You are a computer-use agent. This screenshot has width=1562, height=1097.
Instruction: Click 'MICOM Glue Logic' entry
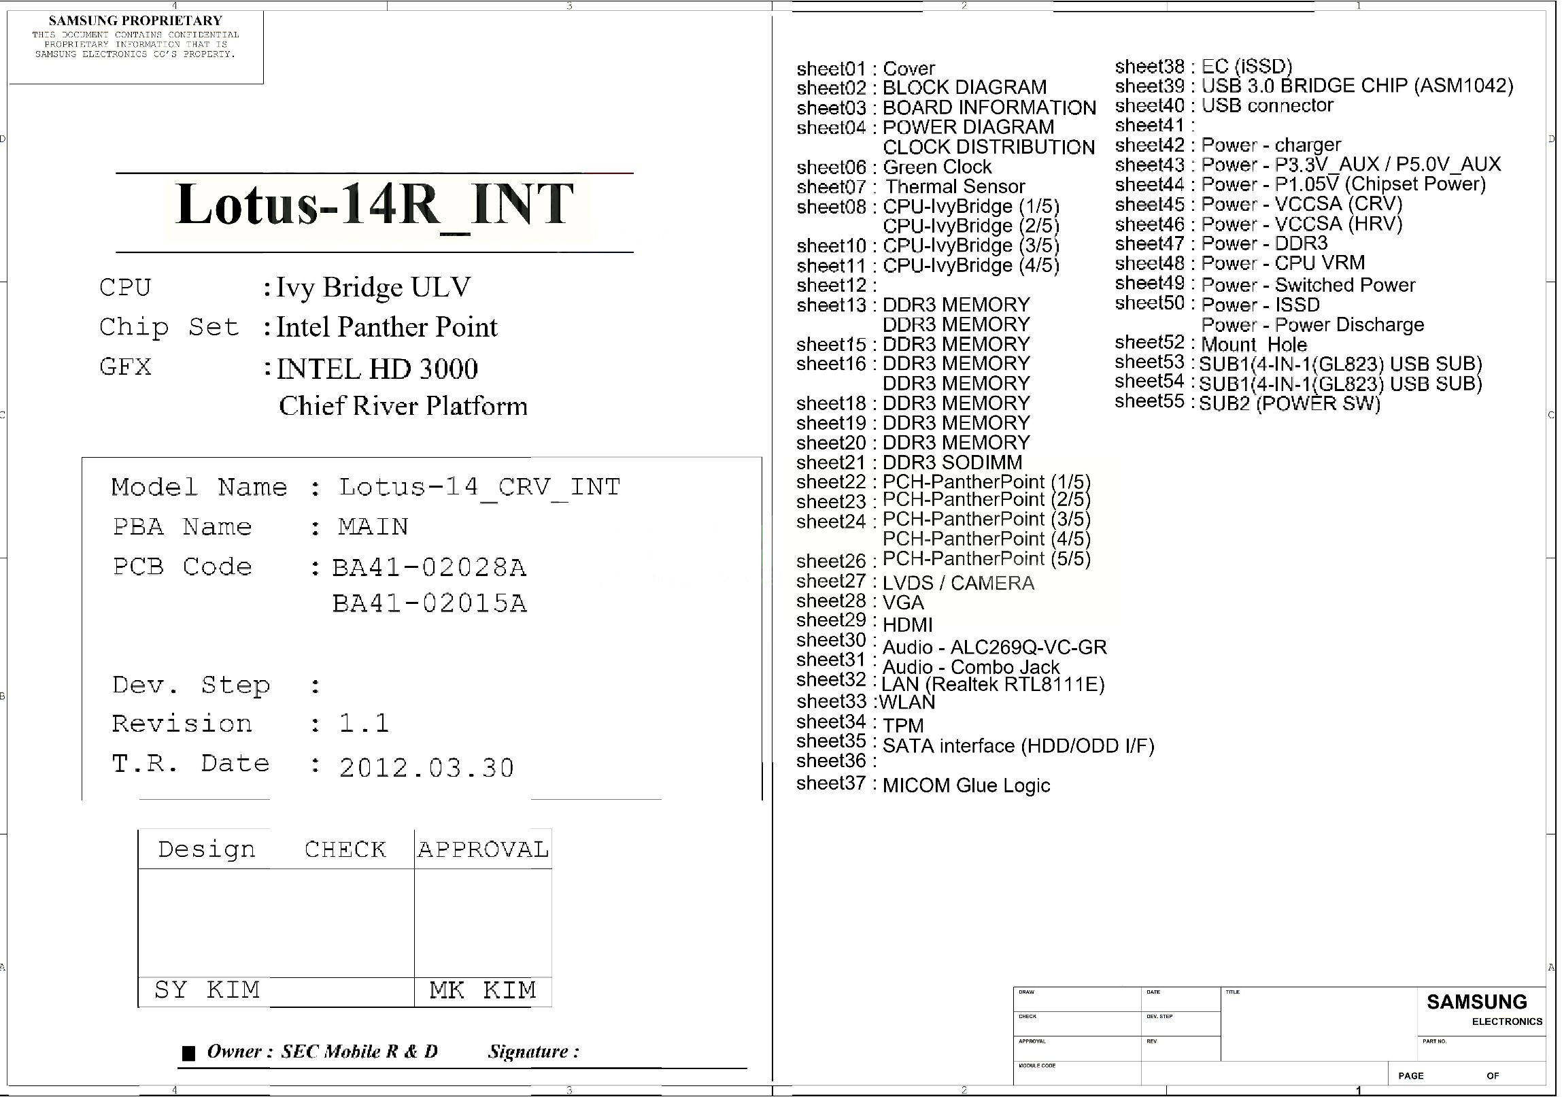point(967,786)
